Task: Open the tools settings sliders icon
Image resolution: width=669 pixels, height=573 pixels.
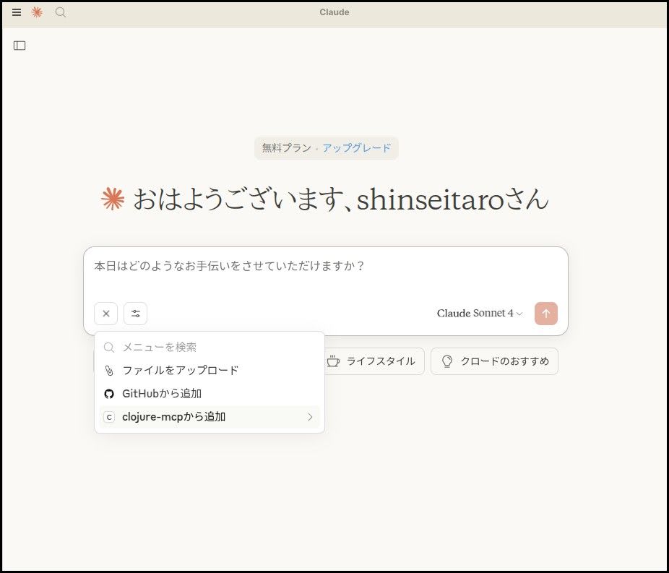Action: (136, 314)
